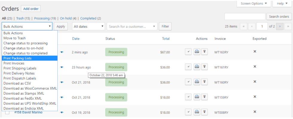The width and height of the screenshot is (293, 119).
Task: Show On hold (4) orders
Action: [68, 18]
